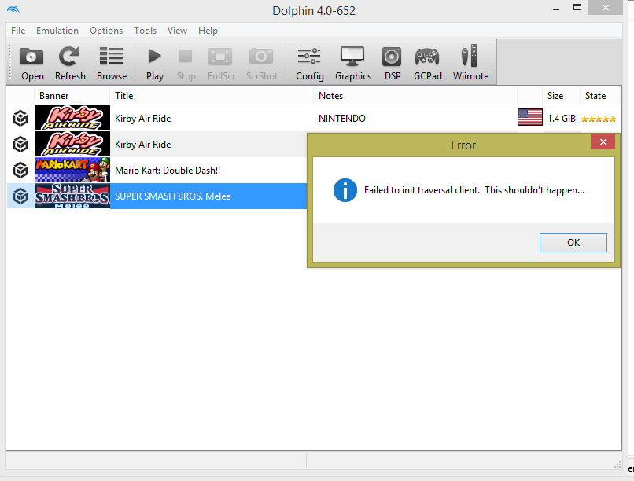Open DSP audio settings
Image resolution: width=634 pixels, height=481 pixels.
tap(393, 64)
